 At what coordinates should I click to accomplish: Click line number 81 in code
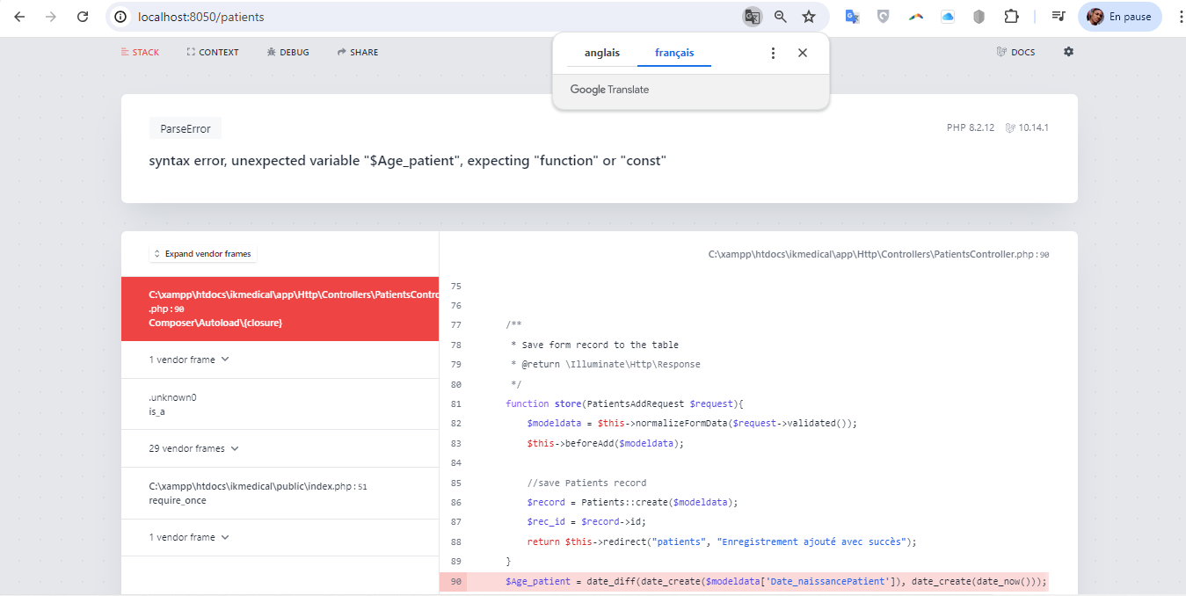point(455,403)
